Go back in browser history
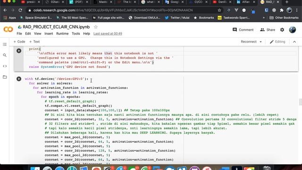Image resolution: width=302 pixels, height=170 pixels. click(5, 10)
